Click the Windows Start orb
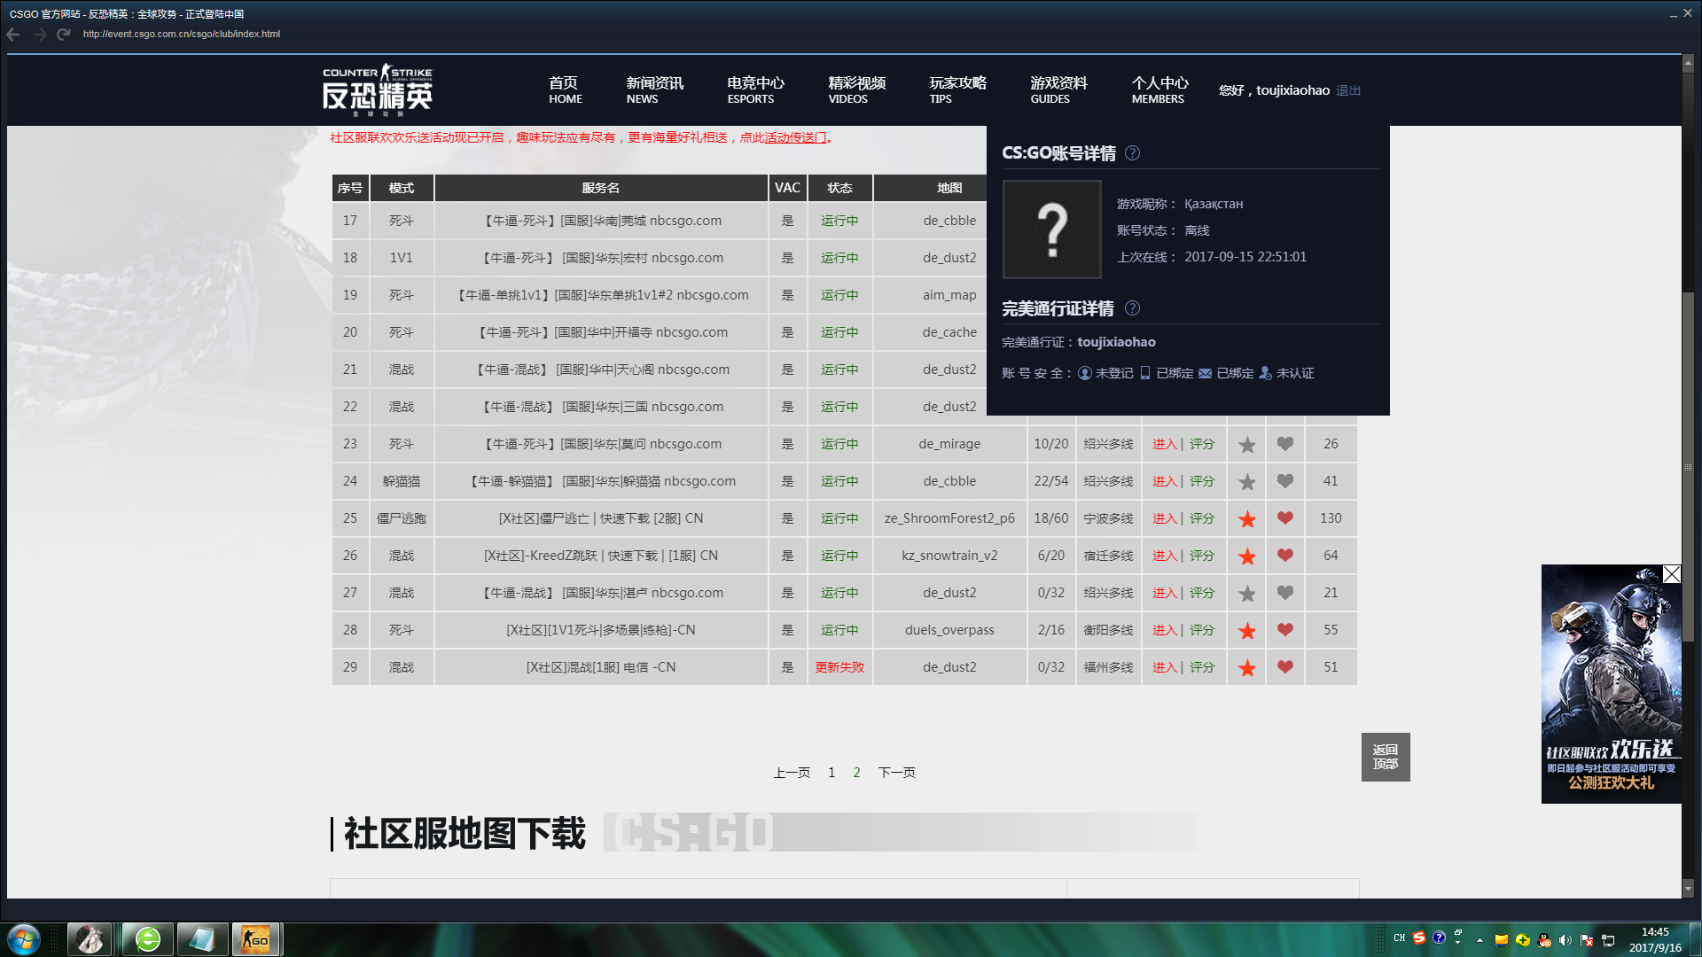 [24, 939]
